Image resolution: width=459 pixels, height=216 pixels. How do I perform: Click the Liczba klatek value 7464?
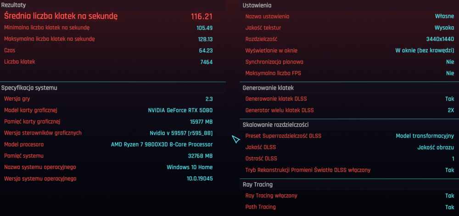point(206,62)
